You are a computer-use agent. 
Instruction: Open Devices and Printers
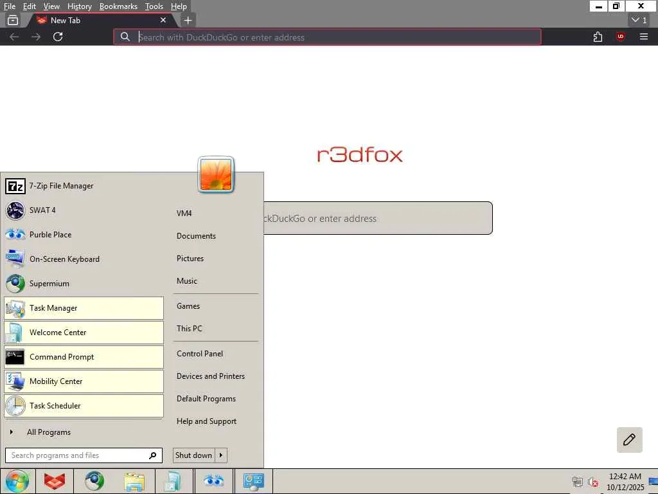(211, 376)
